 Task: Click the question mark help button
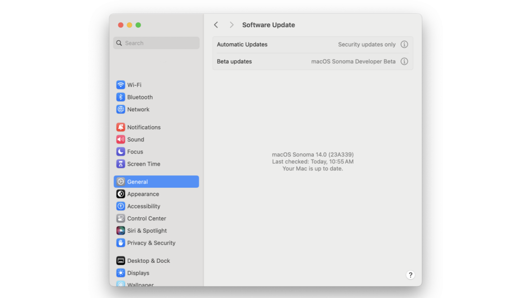click(411, 275)
